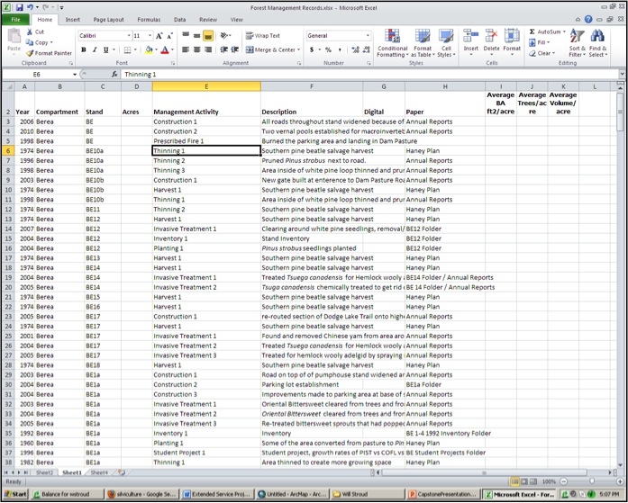Open the Sort & Filter menu
The width and height of the screenshot is (628, 503).
[578, 43]
